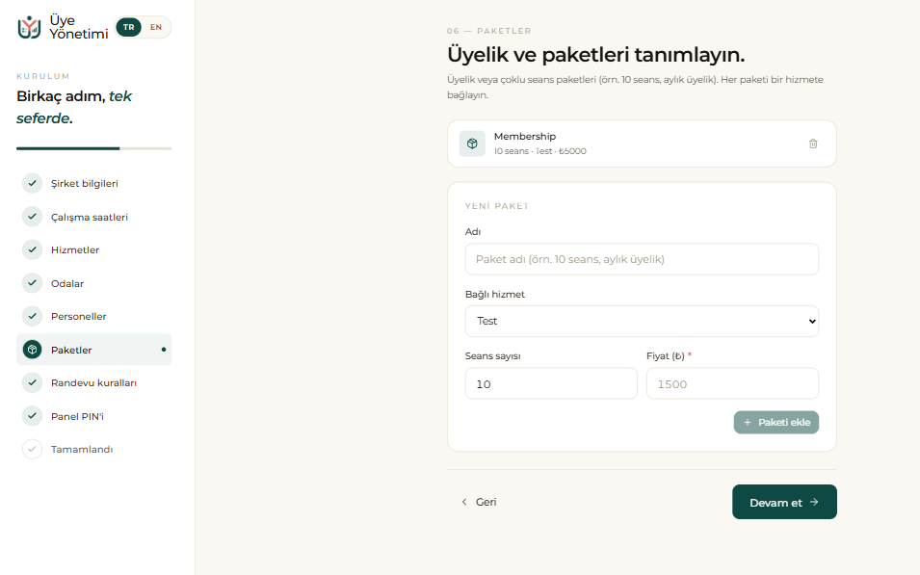Click the checkmark icon beside Personeller

coord(32,316)
